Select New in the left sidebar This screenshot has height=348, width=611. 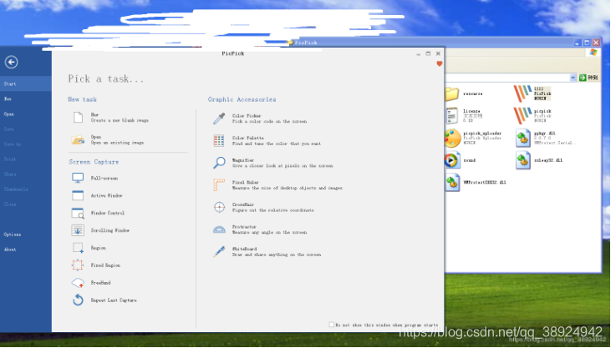(x=26, y=98)
